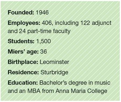Click the age value 36
Screen dimensions: 121x102
tap(44, 52)
